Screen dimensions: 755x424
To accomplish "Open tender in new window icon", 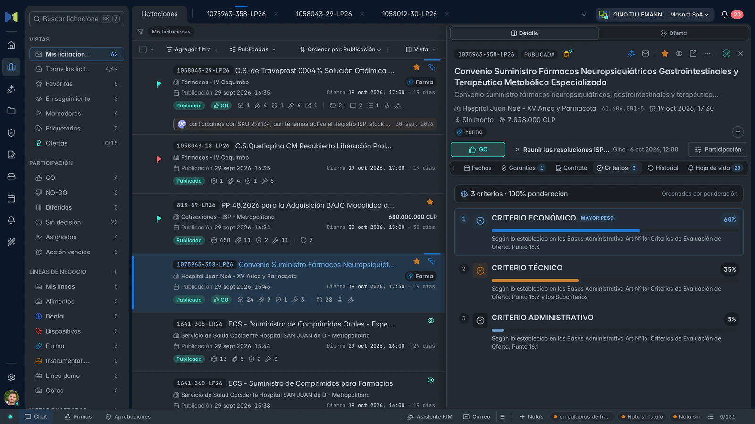I will pyautogui.click(x=693, y=54).
